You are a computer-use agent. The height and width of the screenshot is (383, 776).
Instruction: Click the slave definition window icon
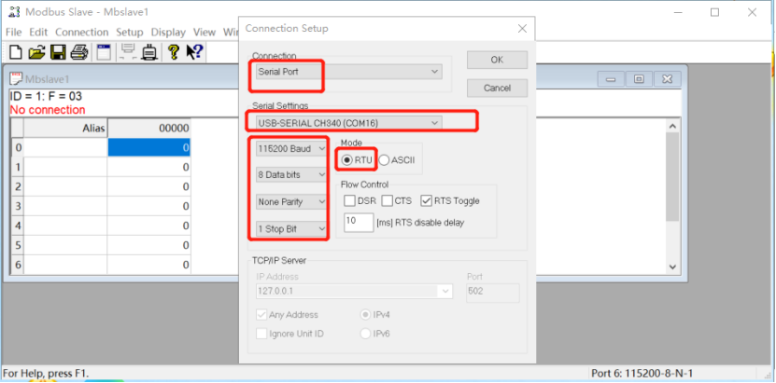pyautogui.click(x=104, y=52)
